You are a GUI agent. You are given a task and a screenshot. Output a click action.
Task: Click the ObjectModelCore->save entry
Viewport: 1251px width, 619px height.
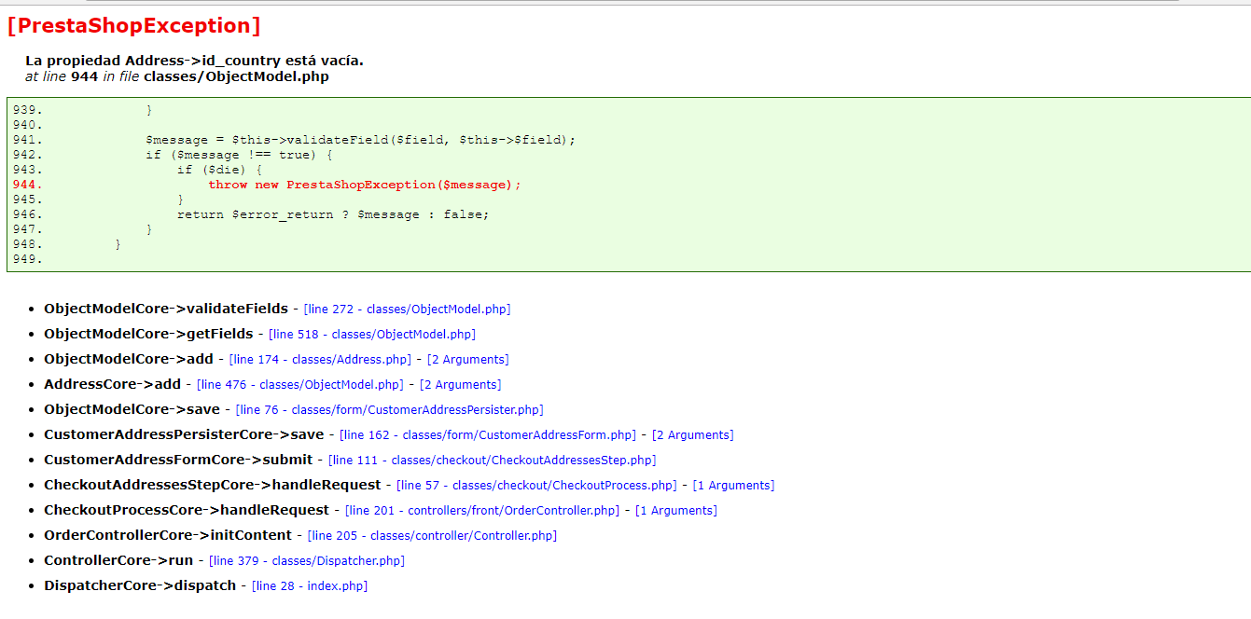click(x=132, y=409)
